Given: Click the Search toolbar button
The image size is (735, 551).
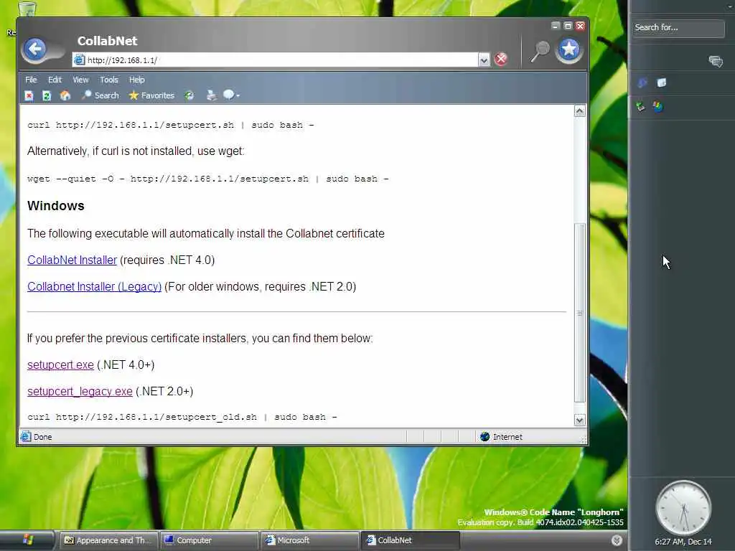Looking at the screenshot, I should pos(100,95).
